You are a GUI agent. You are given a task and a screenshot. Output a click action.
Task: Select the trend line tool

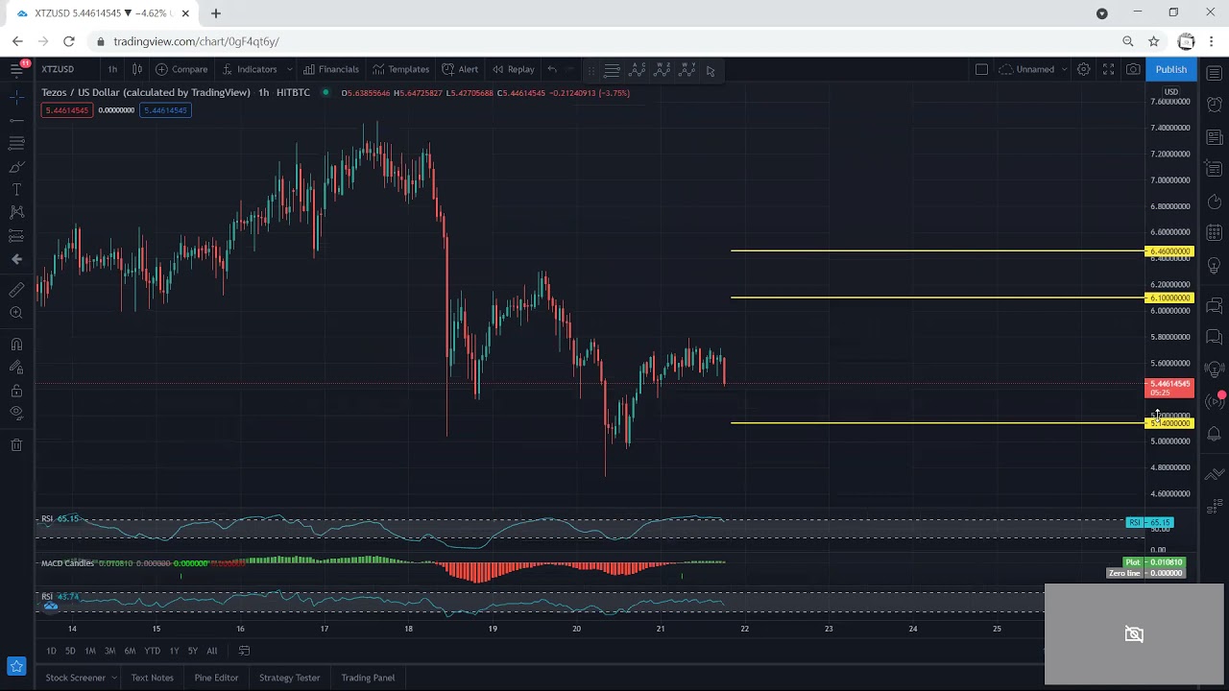pos(16,120)
